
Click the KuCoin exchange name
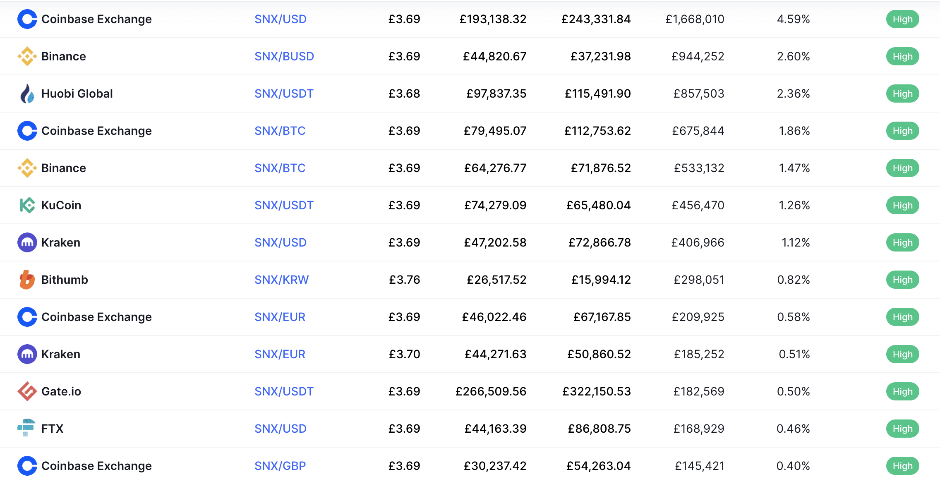point(61,205)
